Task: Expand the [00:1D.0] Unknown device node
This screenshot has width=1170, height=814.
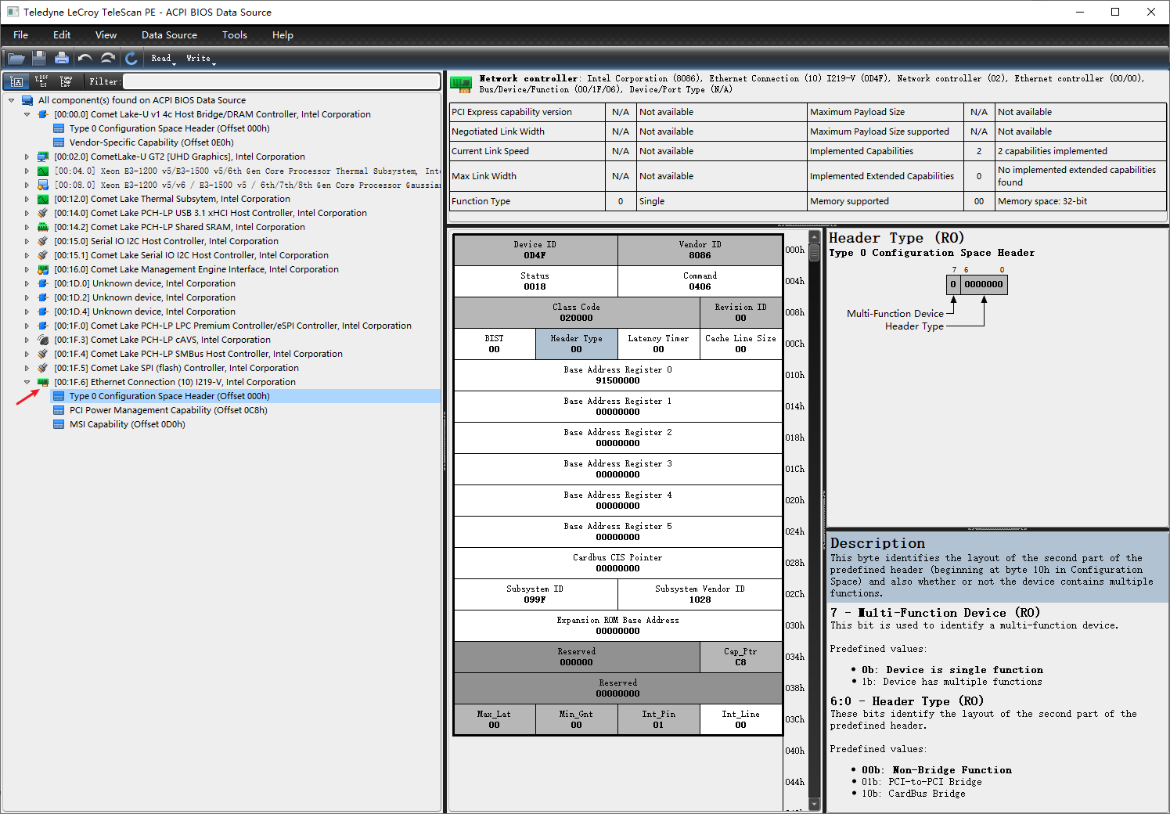Action: click(27, 283)
